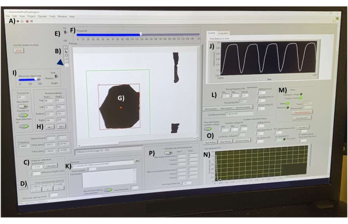Click the Comments text box
Screen dimensions: 348x224
[x=109, y=178]
